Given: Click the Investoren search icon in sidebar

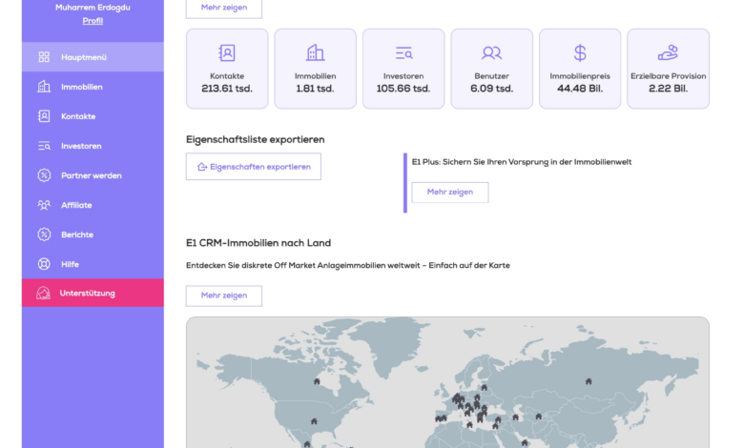Looking at the screenshot, I should click(44, 146).
